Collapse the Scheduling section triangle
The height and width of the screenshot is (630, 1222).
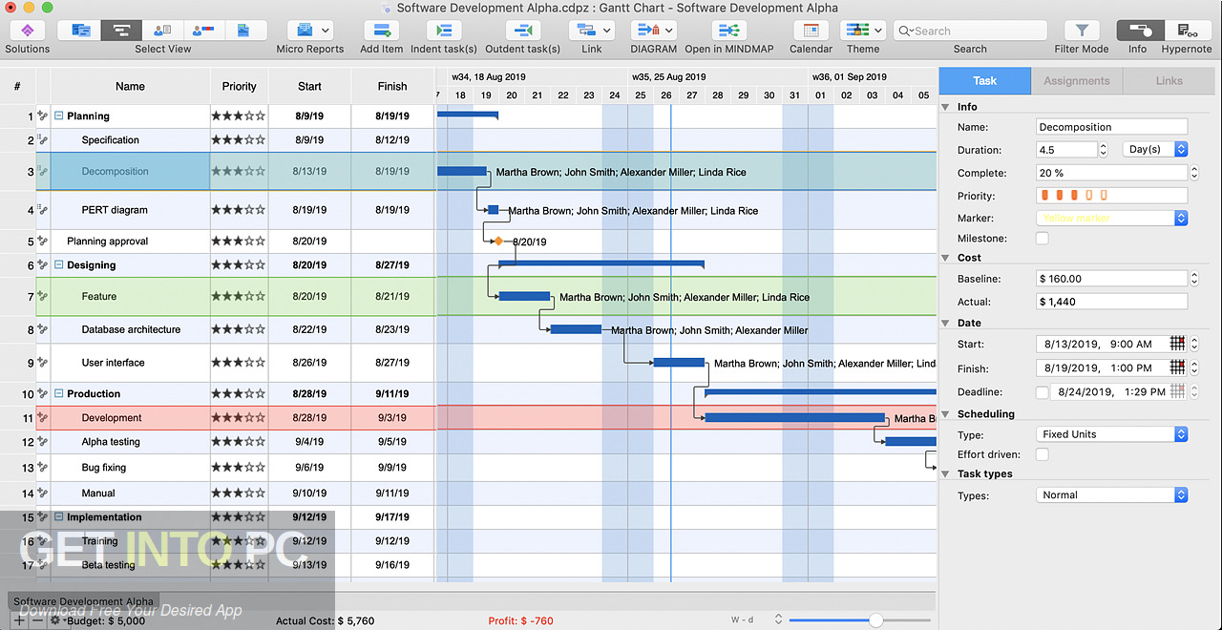tap(946, 414)
